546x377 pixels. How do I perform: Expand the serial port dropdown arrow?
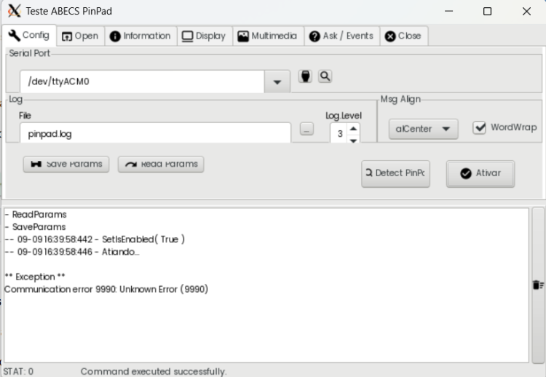coord(277,82)
